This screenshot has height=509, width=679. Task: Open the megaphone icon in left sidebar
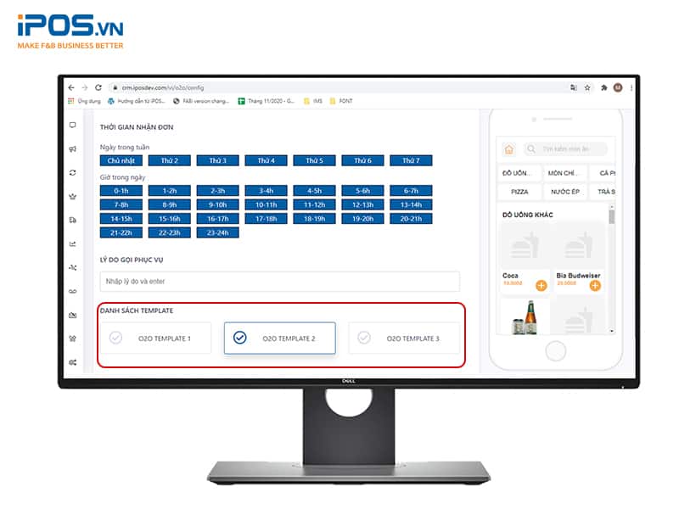72,150
